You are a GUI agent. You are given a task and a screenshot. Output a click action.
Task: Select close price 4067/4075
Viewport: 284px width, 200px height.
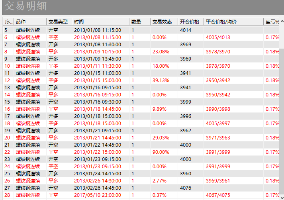tap(218, 195)
